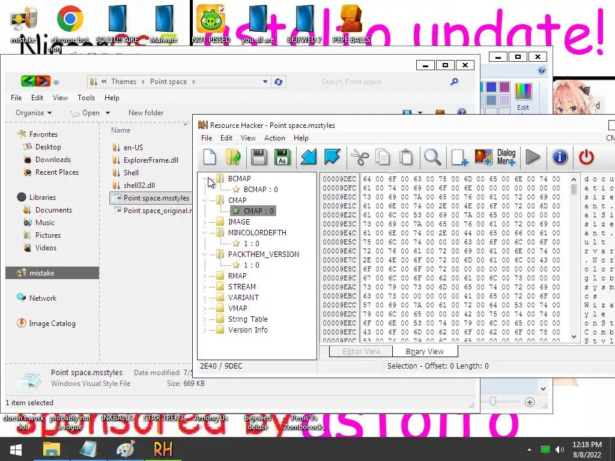Select the blue color swatch in Paint
Image resolution: width=615 pixels, height=461 pixels.
point(491,87)
